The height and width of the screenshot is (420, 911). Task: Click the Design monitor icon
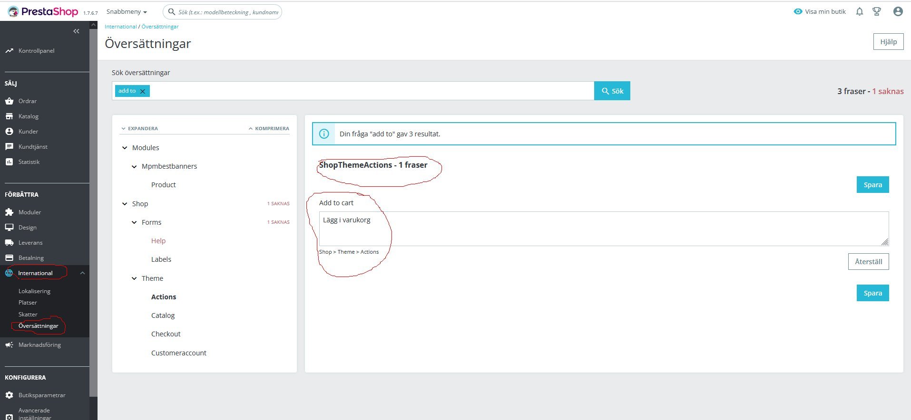tap(9, 228)
